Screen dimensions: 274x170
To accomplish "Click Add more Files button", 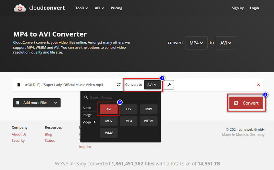I will pyautogui.click(x=37, y=103).
